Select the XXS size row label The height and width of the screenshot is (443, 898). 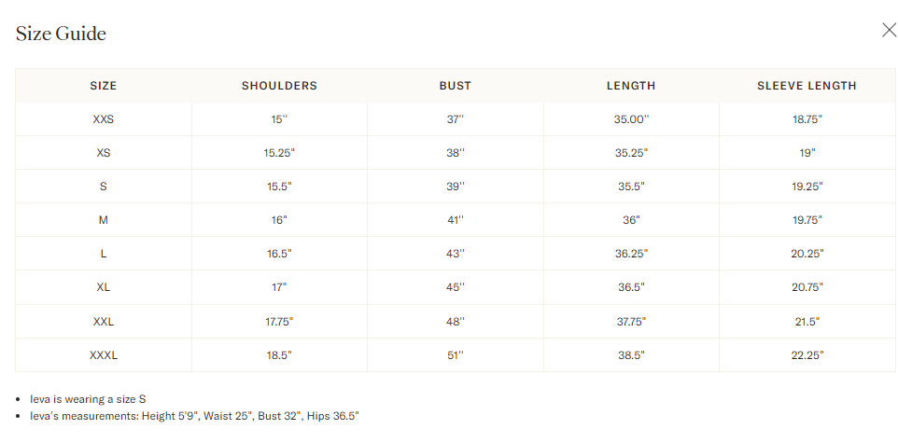[103, 119]
